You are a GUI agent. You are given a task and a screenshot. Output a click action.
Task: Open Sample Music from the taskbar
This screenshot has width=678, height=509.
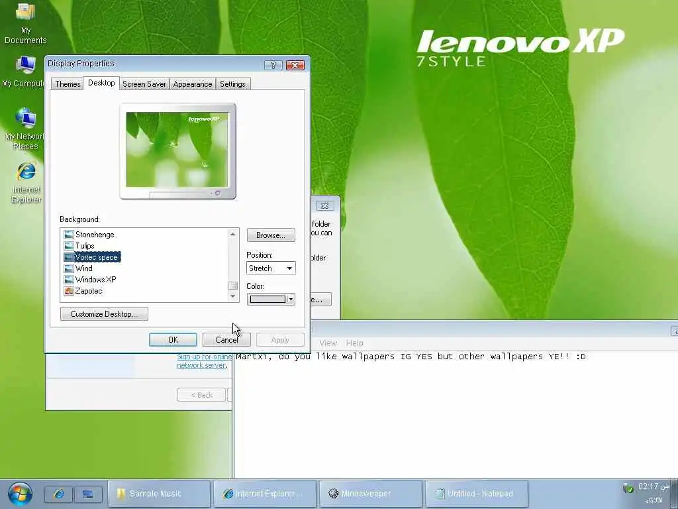click(159, 493)
